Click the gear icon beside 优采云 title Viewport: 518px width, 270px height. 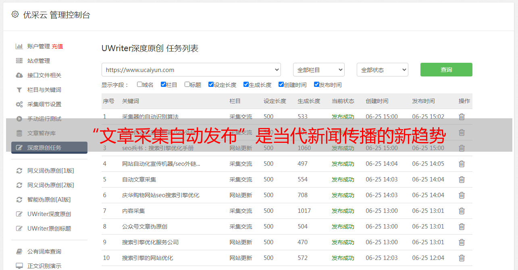pyautogui.click(x=15, y=14)
